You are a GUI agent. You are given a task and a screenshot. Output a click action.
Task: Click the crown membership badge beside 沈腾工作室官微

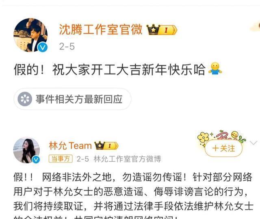point(162,30)
